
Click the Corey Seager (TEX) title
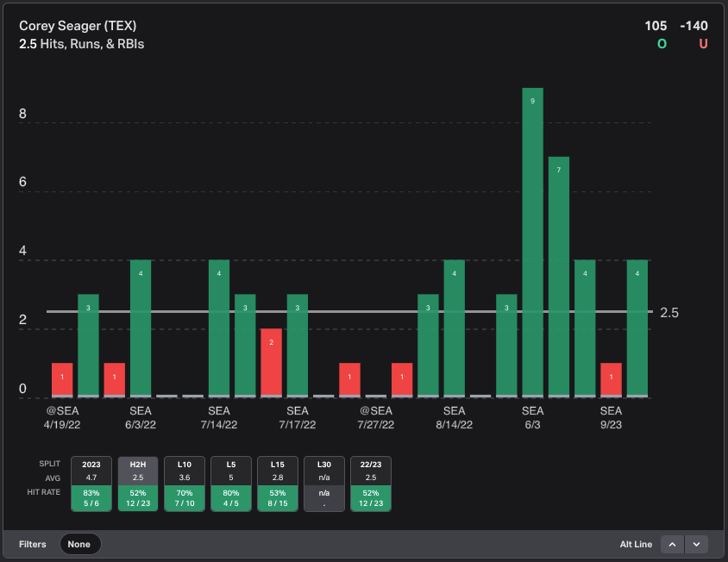(78, 26)
